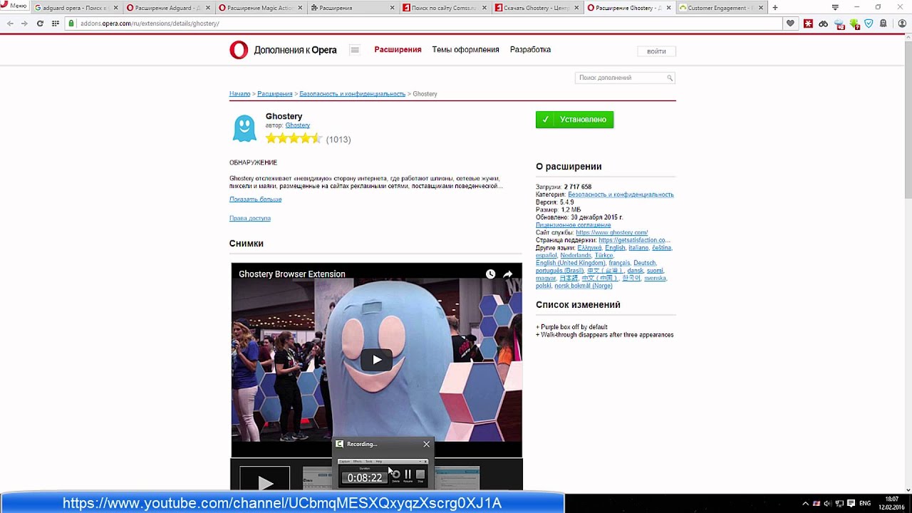Click the browser forward arrow
Viewport: 912px width, 513px height.
point(24,24)
